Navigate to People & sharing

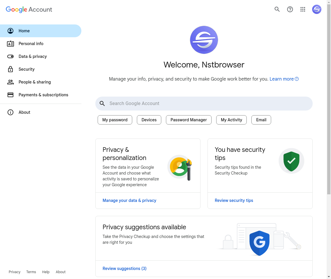tap(40, 82)
